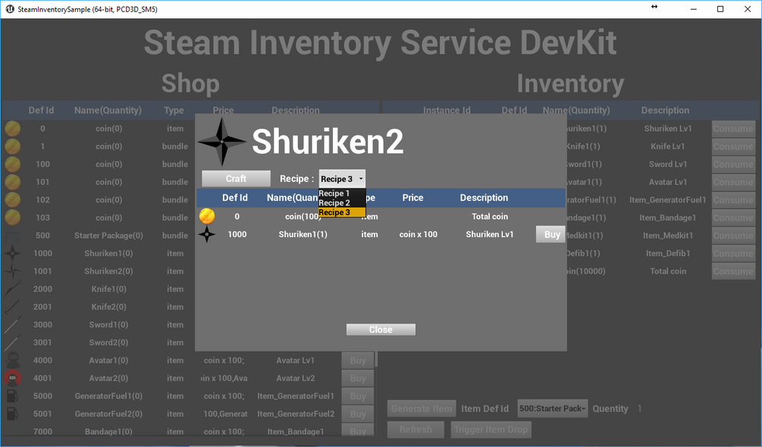Click the 'coin x 100' price cell
762x447 pixels.
[419, 234]
